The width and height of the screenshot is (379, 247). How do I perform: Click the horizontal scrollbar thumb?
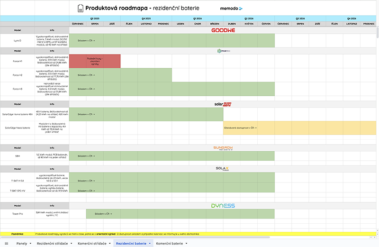(x=135, y=238)
